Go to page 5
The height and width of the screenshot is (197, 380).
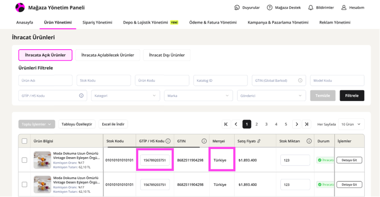click(x=286, y=124)
